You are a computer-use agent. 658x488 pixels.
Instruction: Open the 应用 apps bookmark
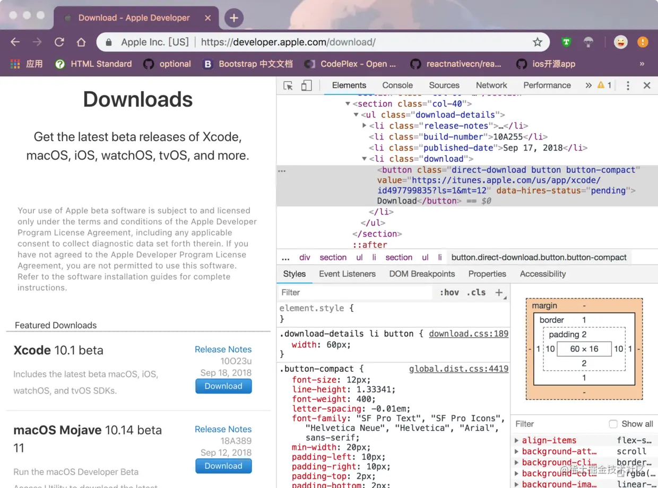click(27, 64)
